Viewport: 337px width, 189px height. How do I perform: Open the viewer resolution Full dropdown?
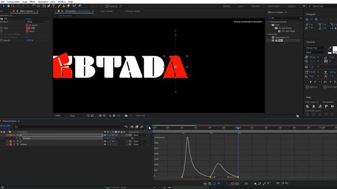pos(76,115)
